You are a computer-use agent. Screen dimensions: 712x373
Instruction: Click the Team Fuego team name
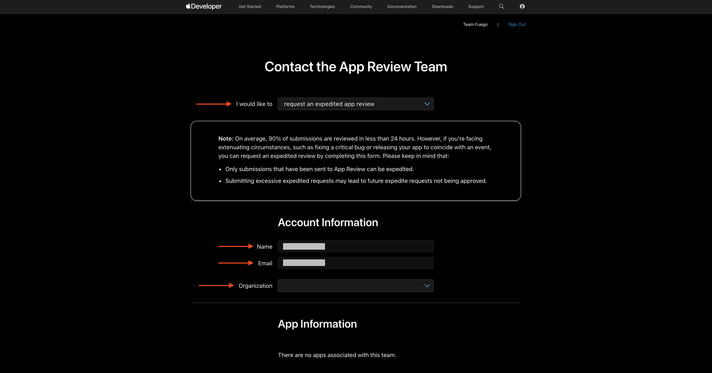tap(475, 24)
